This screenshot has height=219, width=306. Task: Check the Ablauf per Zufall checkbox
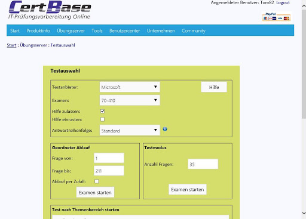click(96, 181)
